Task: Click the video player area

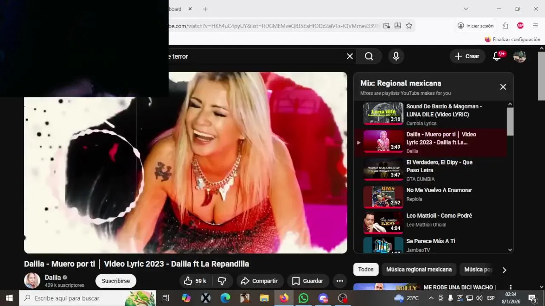Action: 185,162
